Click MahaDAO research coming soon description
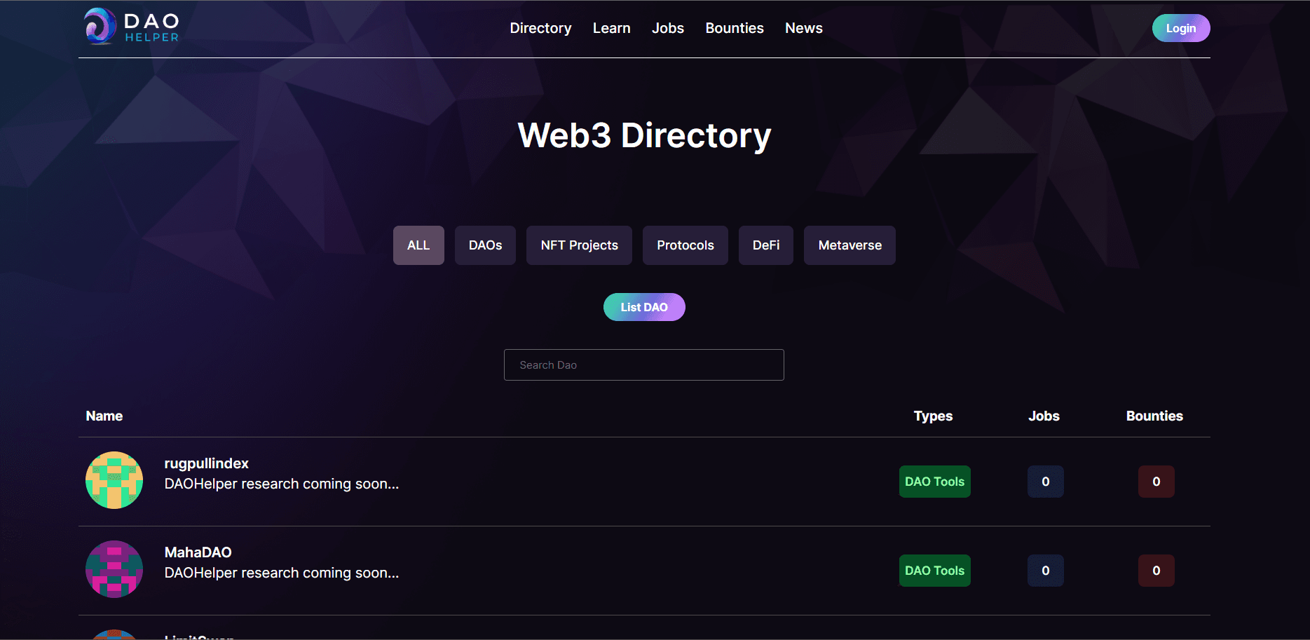Image resolution: width=1310 pixels, height=640 pixels. (x=282, y=573)
